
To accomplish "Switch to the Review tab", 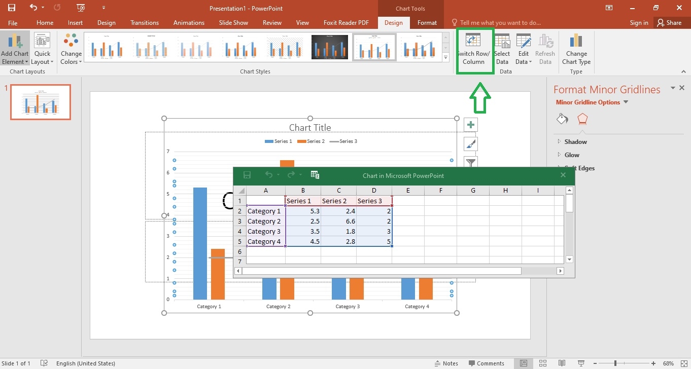I will [x=272, y=23].
